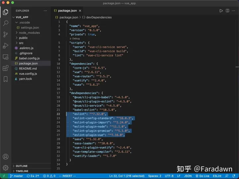Click the "sass-loader" dependency line
Screen dimensions: 239x179
(93, 143)
